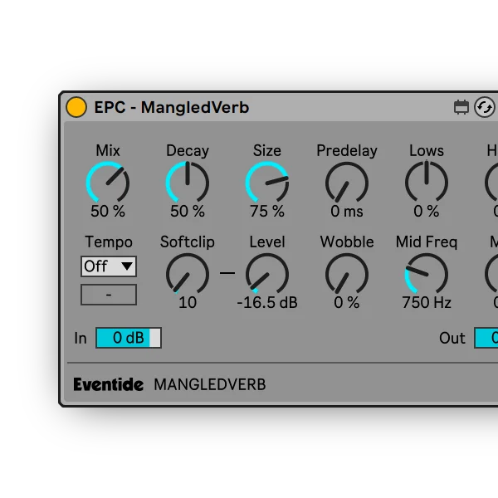Click the Out gain slider
498x498 pixels.
pyautogui.click(x=486, y=338)
